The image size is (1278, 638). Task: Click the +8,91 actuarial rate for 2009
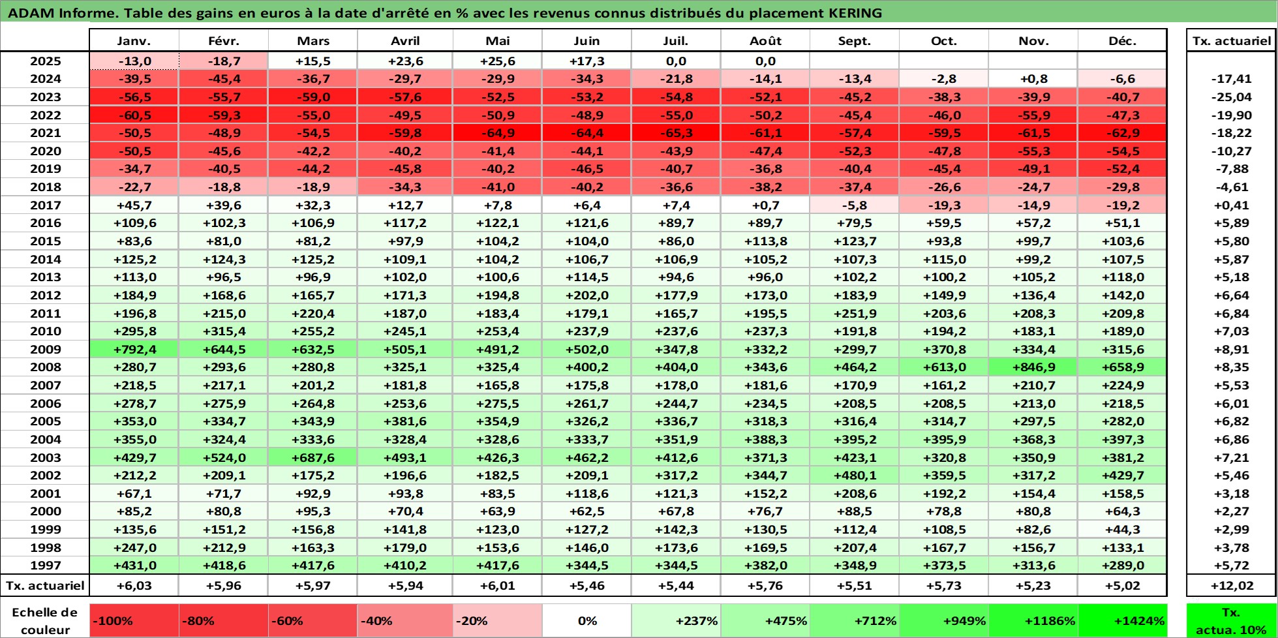pos(1231,349)
